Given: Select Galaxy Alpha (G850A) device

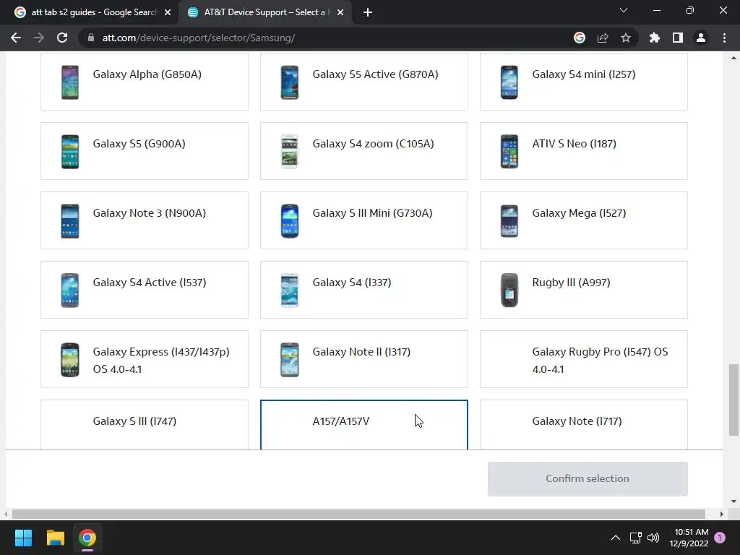Looking at the screenshot, I should tap(145, 81).
